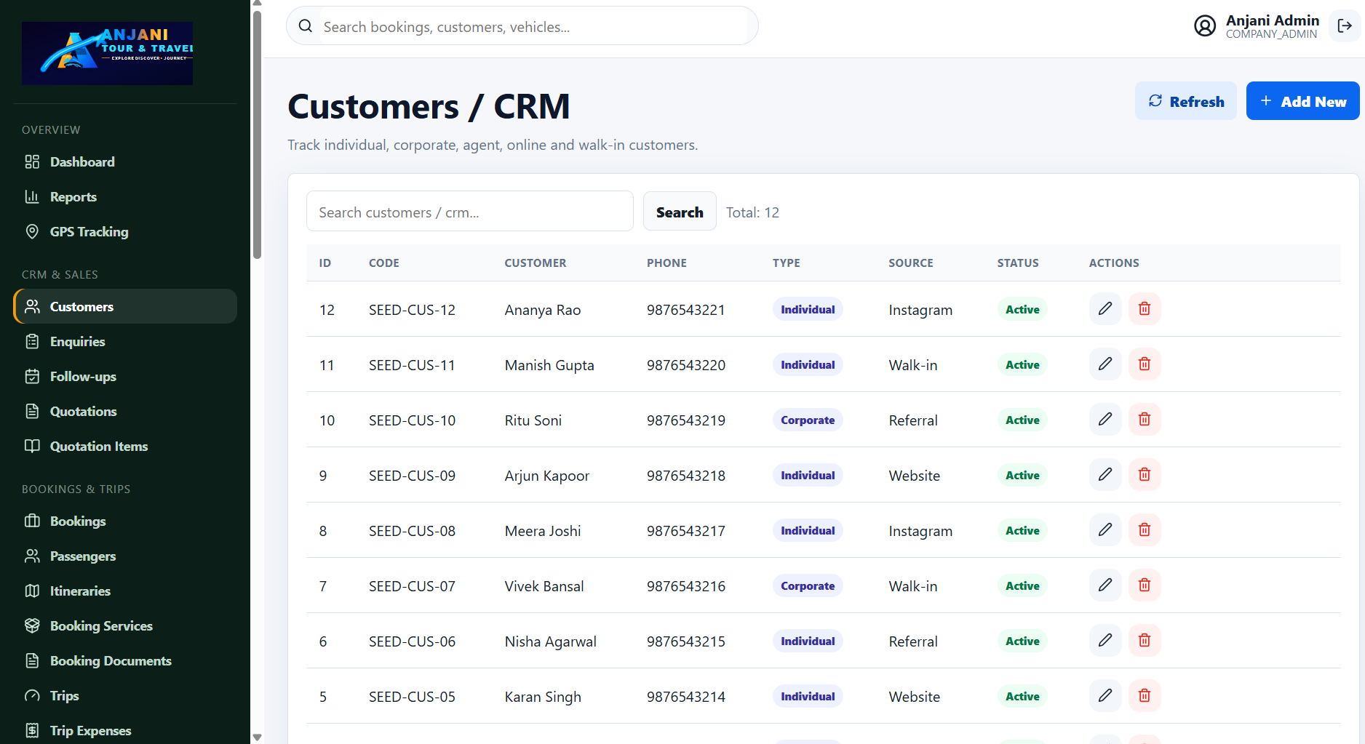Screen dimensions: 1365x744
Task: Focus the top search bookings, customers, vehicles field
Action: coord(522,26)
